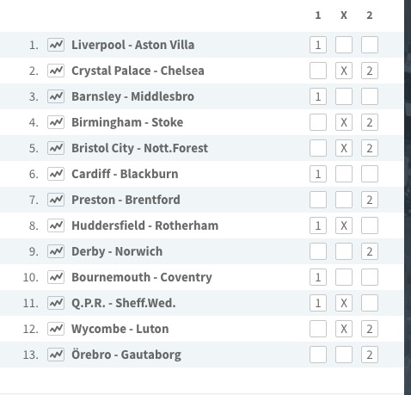Screen dimensions: 411x395
Task: Open trend chart icon for Birmingham - Stoke
Action: pos(56,122)
